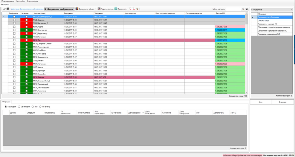Image resolution: width=295 pixels, height=157 pixels.
Task: Open the О программе menu
Action: tap(32, 1)
